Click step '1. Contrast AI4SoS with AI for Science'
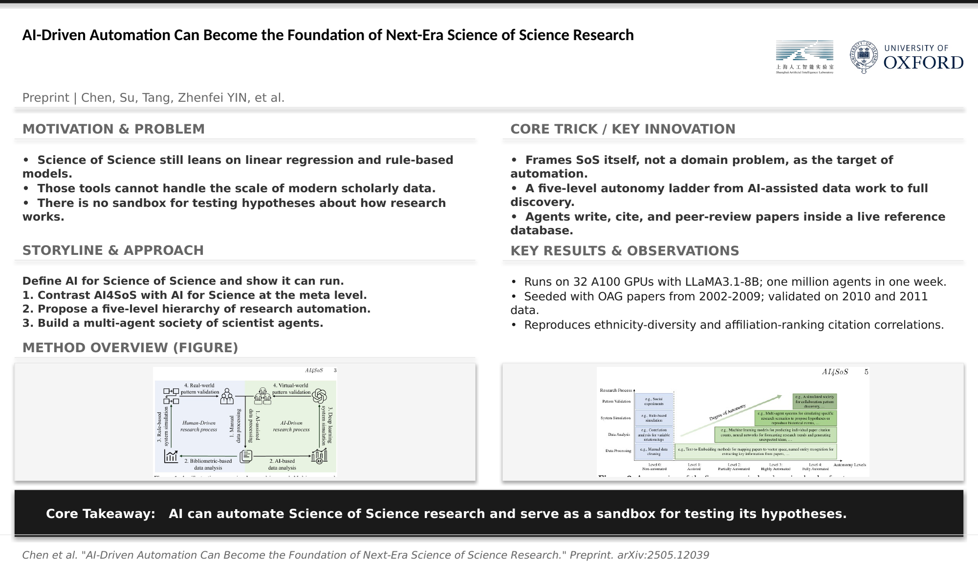978x587 pixels. coord(195,295)
